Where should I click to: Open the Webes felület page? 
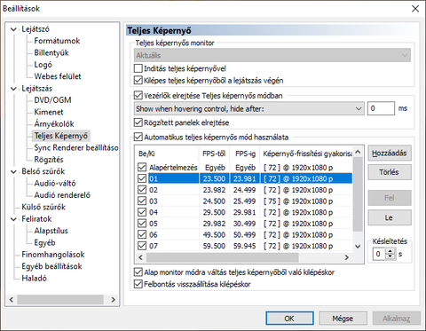click(58, 76)
